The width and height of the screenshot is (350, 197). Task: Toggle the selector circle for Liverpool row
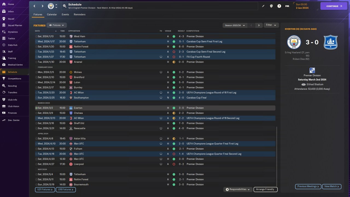36,164
